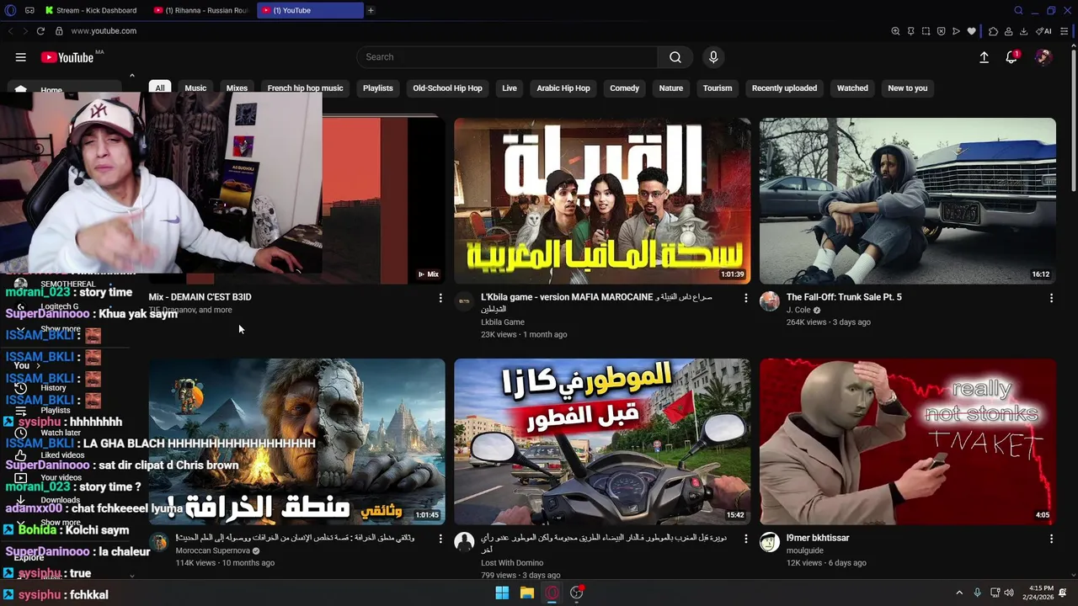Open the YouTube notifications bell

tap(1011, 57)
